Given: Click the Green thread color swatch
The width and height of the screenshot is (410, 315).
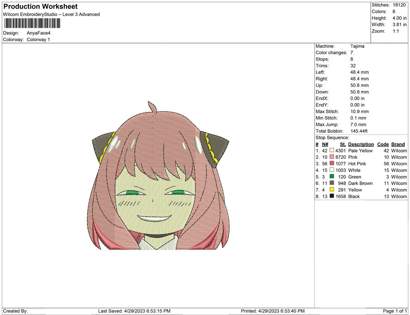Looking at the screenshot, I should 332,177.
